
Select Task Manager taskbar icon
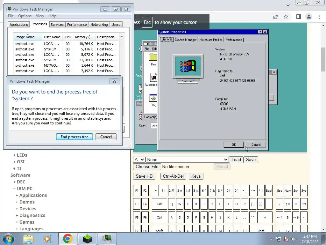107,239
